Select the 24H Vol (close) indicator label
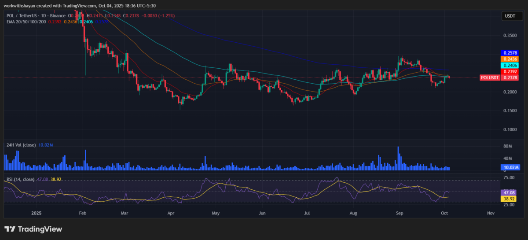The image size is (528, 240). tap(22, 144)
